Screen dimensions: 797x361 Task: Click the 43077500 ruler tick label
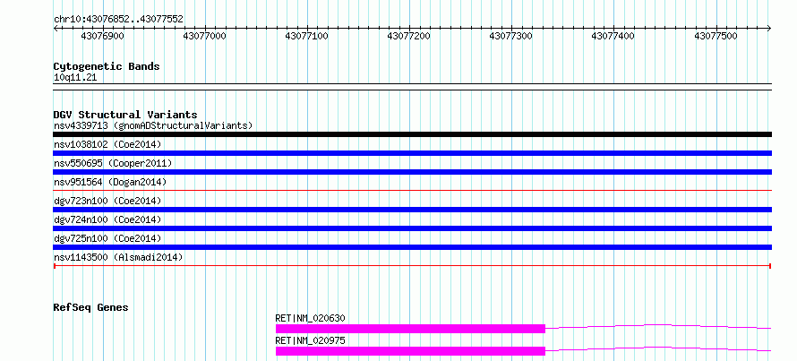pos(716,36)
